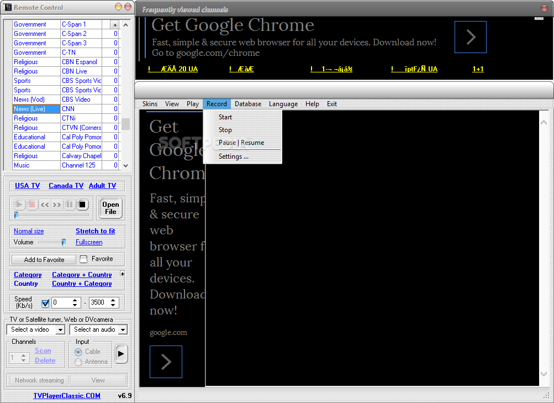Select the Antenna input radio button

point(78,362)
